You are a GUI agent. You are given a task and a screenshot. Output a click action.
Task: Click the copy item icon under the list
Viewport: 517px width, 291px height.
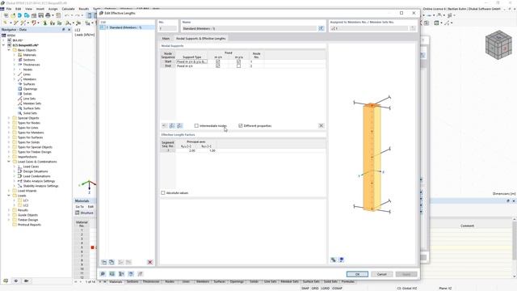(x=111, y=262)
